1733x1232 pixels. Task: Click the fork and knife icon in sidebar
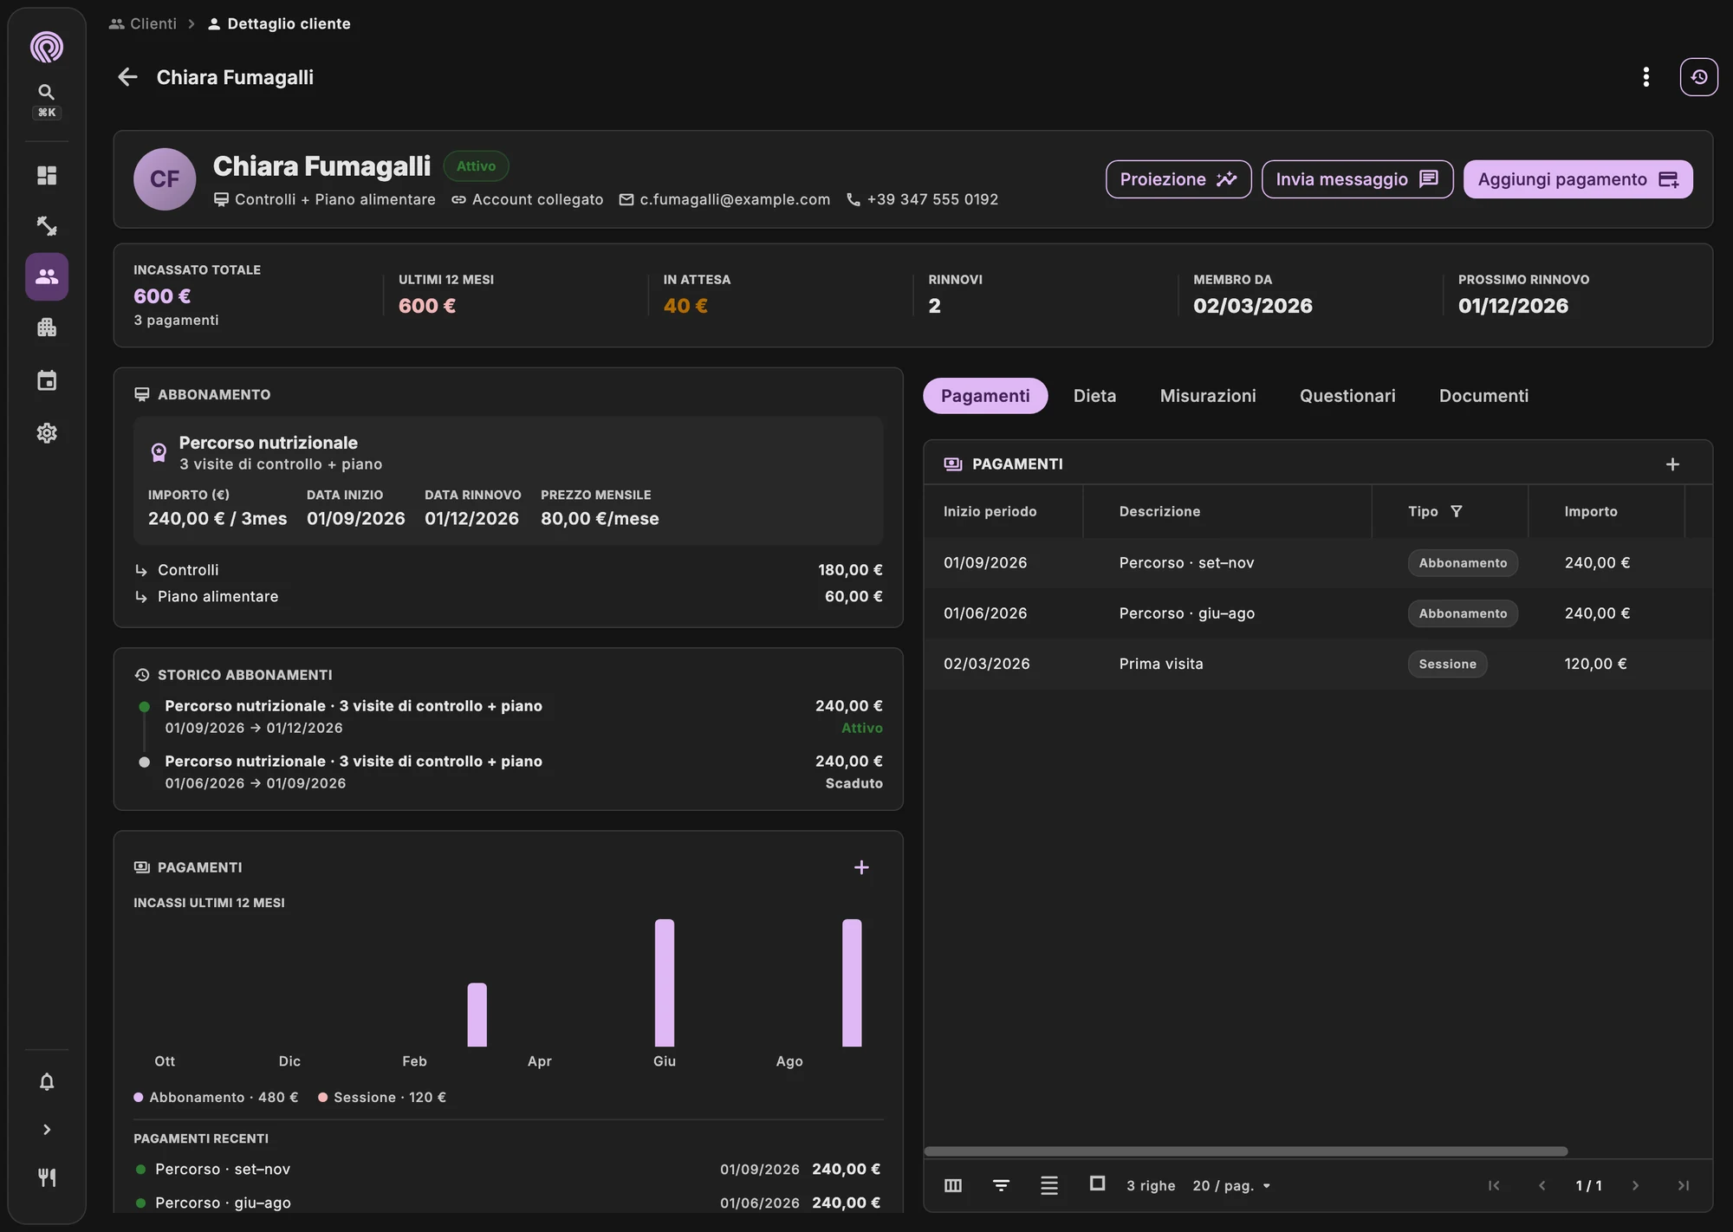click(47, 1177)
